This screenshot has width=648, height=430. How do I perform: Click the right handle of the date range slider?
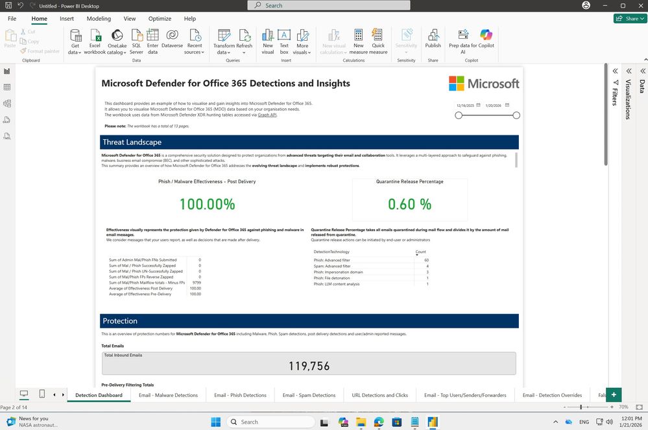pyautogui.click(x=516, y=115)
